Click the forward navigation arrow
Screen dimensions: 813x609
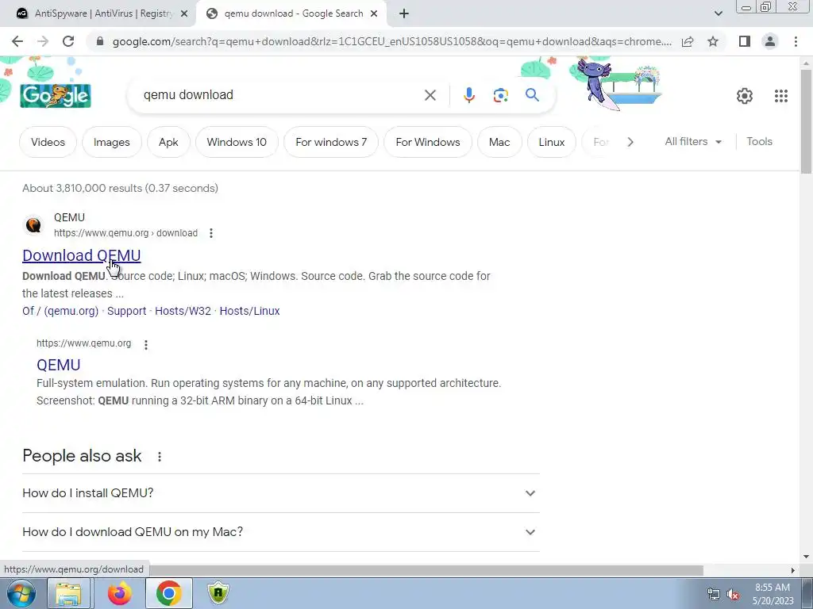(x=43, y=41)
